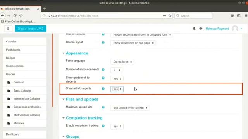Open the Firefox library icon
Screen dimensions: 248x139
tap(232, 16)
